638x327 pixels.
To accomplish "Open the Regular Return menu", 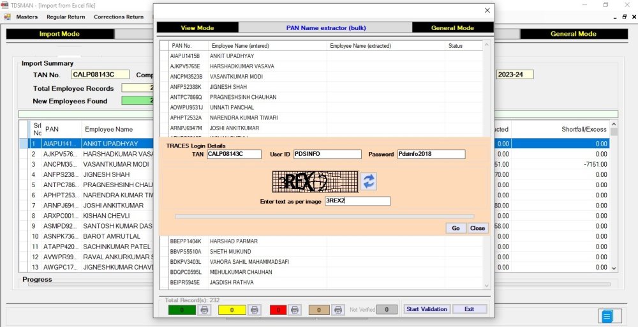I will point(66,17).
